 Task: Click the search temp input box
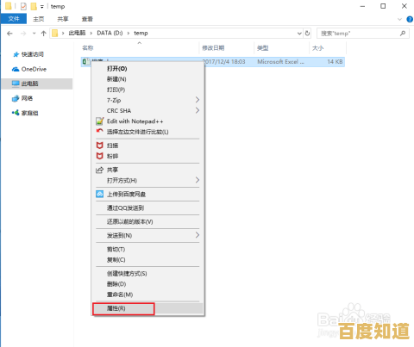[363, 34]
